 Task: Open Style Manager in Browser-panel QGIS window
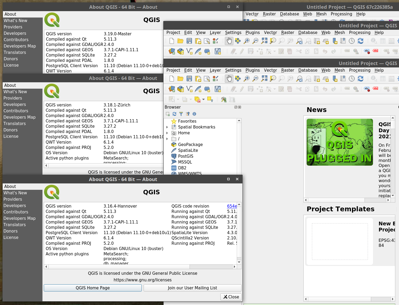click(x=216, y=79)
